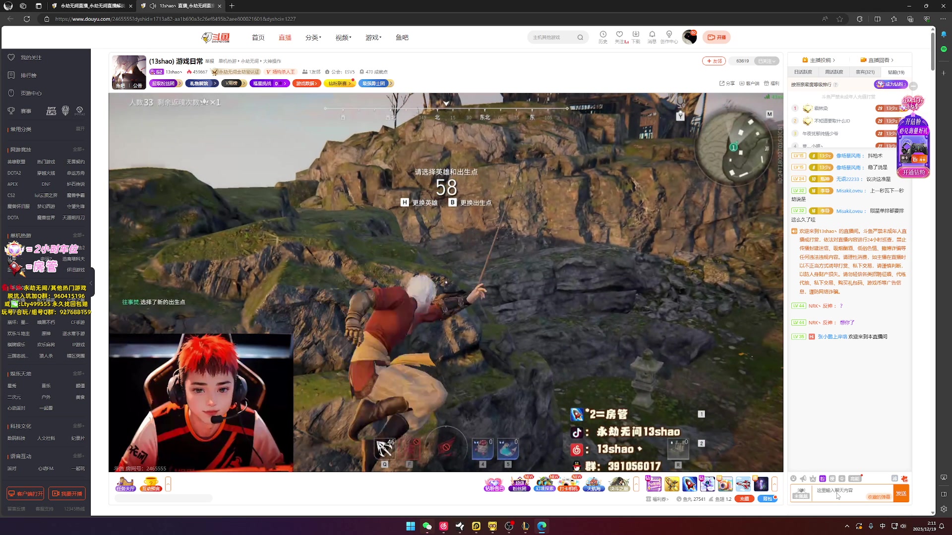Open 首页 in top navigation
Screen dimensions: 952x535
point(258,38)
